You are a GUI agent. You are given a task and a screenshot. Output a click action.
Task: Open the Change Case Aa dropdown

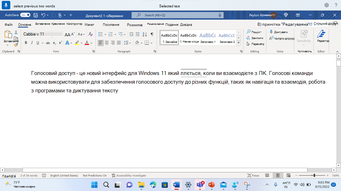(x=81, y=34)
